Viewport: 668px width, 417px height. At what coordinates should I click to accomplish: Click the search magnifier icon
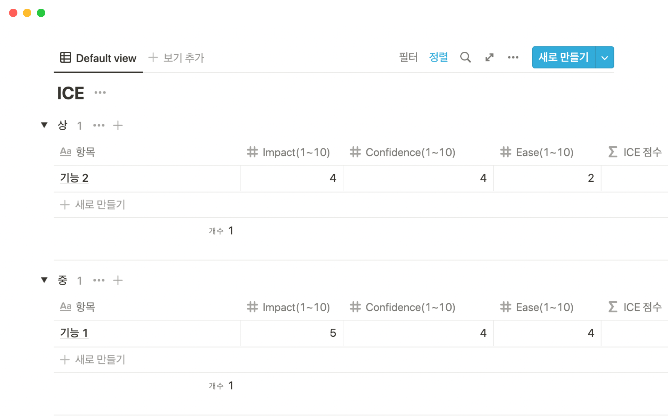[x=465, y=57]
